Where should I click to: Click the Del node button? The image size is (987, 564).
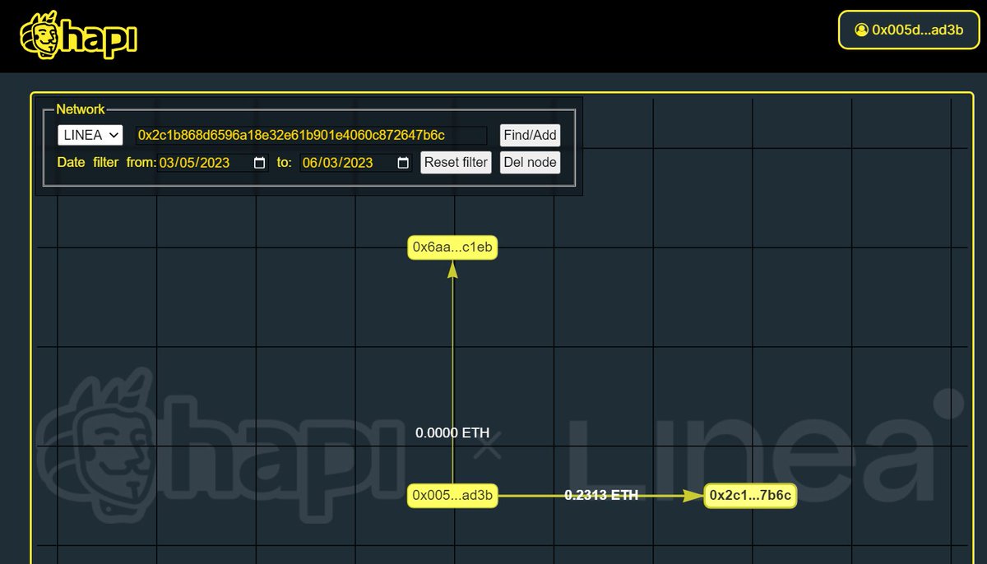pyautogui.click(x=530, y=162)
